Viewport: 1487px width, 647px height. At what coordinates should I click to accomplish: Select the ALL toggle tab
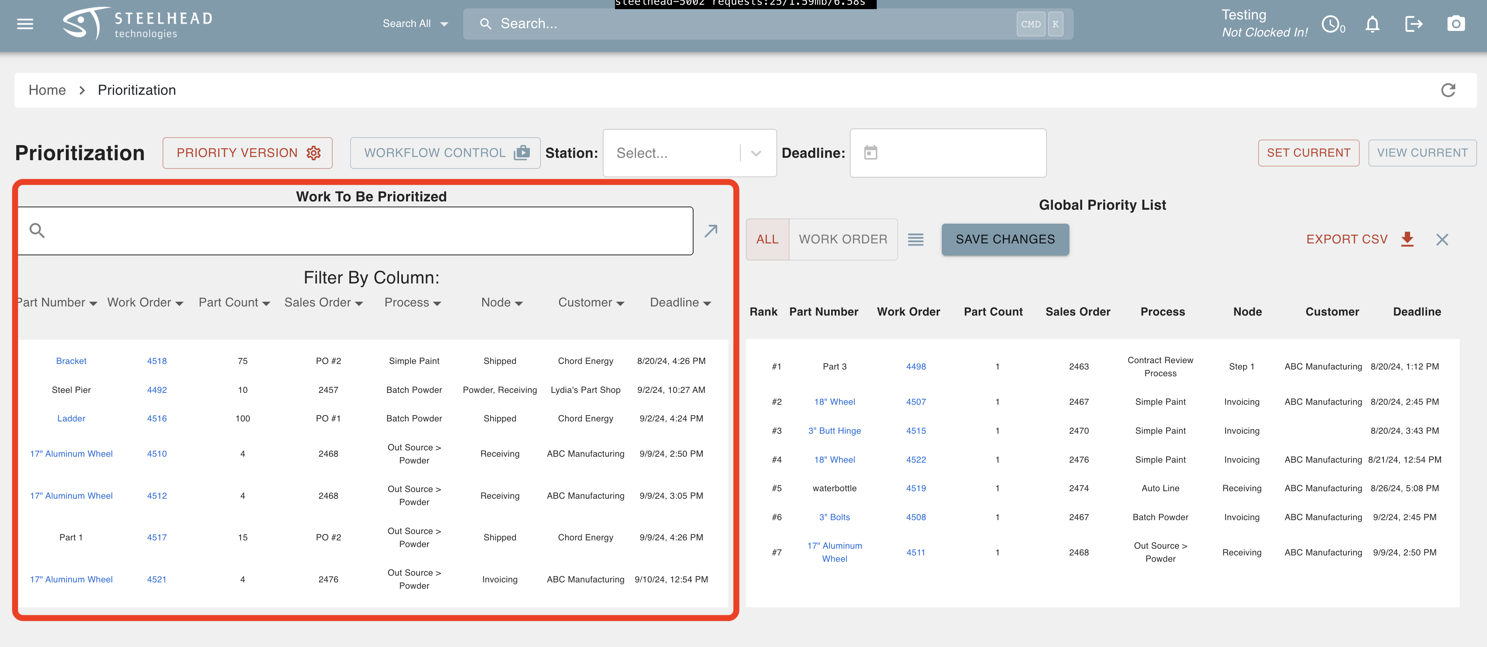pos(767,239)
